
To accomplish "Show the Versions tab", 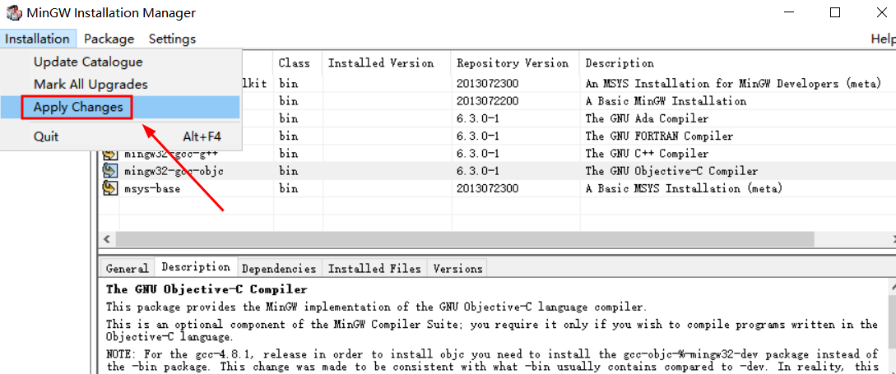I will click(457, 268).
